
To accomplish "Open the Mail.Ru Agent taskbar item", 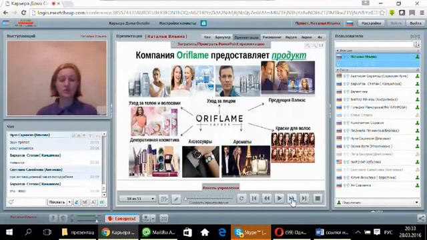I will click(x=159, y=233).
